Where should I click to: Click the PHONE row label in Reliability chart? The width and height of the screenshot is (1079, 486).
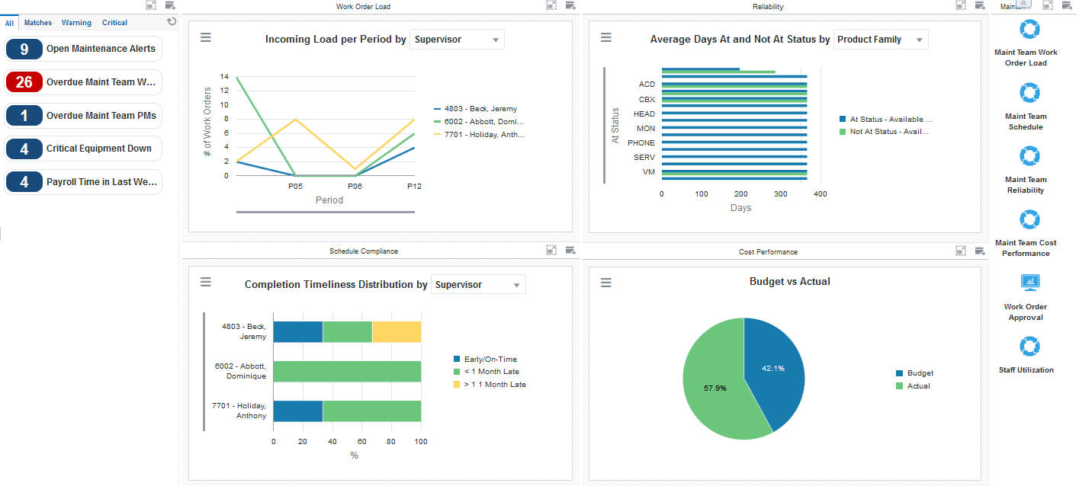[x=641, y=143]
